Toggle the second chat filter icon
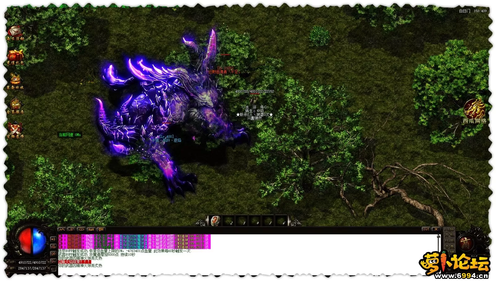 pos(53,247)
